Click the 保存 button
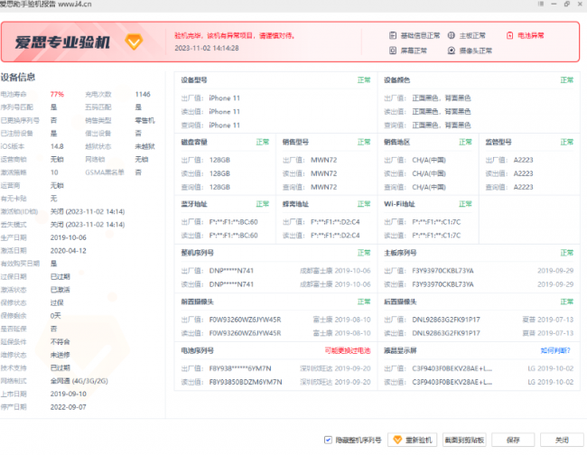 (513, 440)
